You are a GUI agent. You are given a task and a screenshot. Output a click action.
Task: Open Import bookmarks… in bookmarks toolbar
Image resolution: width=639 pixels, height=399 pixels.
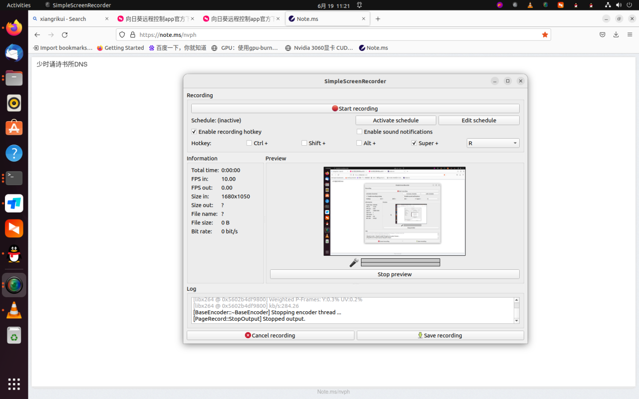tap(62, 48)
